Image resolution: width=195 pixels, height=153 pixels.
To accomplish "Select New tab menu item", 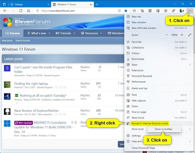I will click(x=159, y=17).
